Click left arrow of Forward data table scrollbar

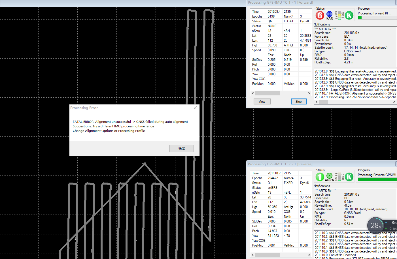pos(253,93)
